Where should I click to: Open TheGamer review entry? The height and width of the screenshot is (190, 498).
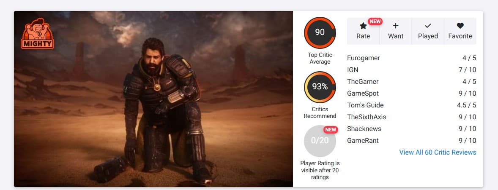412,81
